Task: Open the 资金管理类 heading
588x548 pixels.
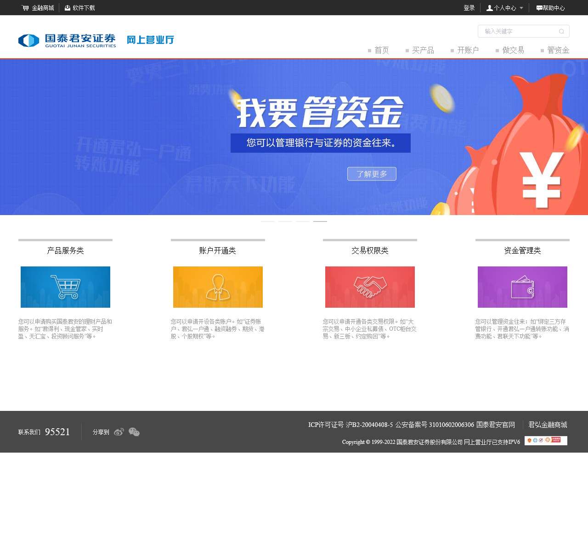Action: coord(522,250)
